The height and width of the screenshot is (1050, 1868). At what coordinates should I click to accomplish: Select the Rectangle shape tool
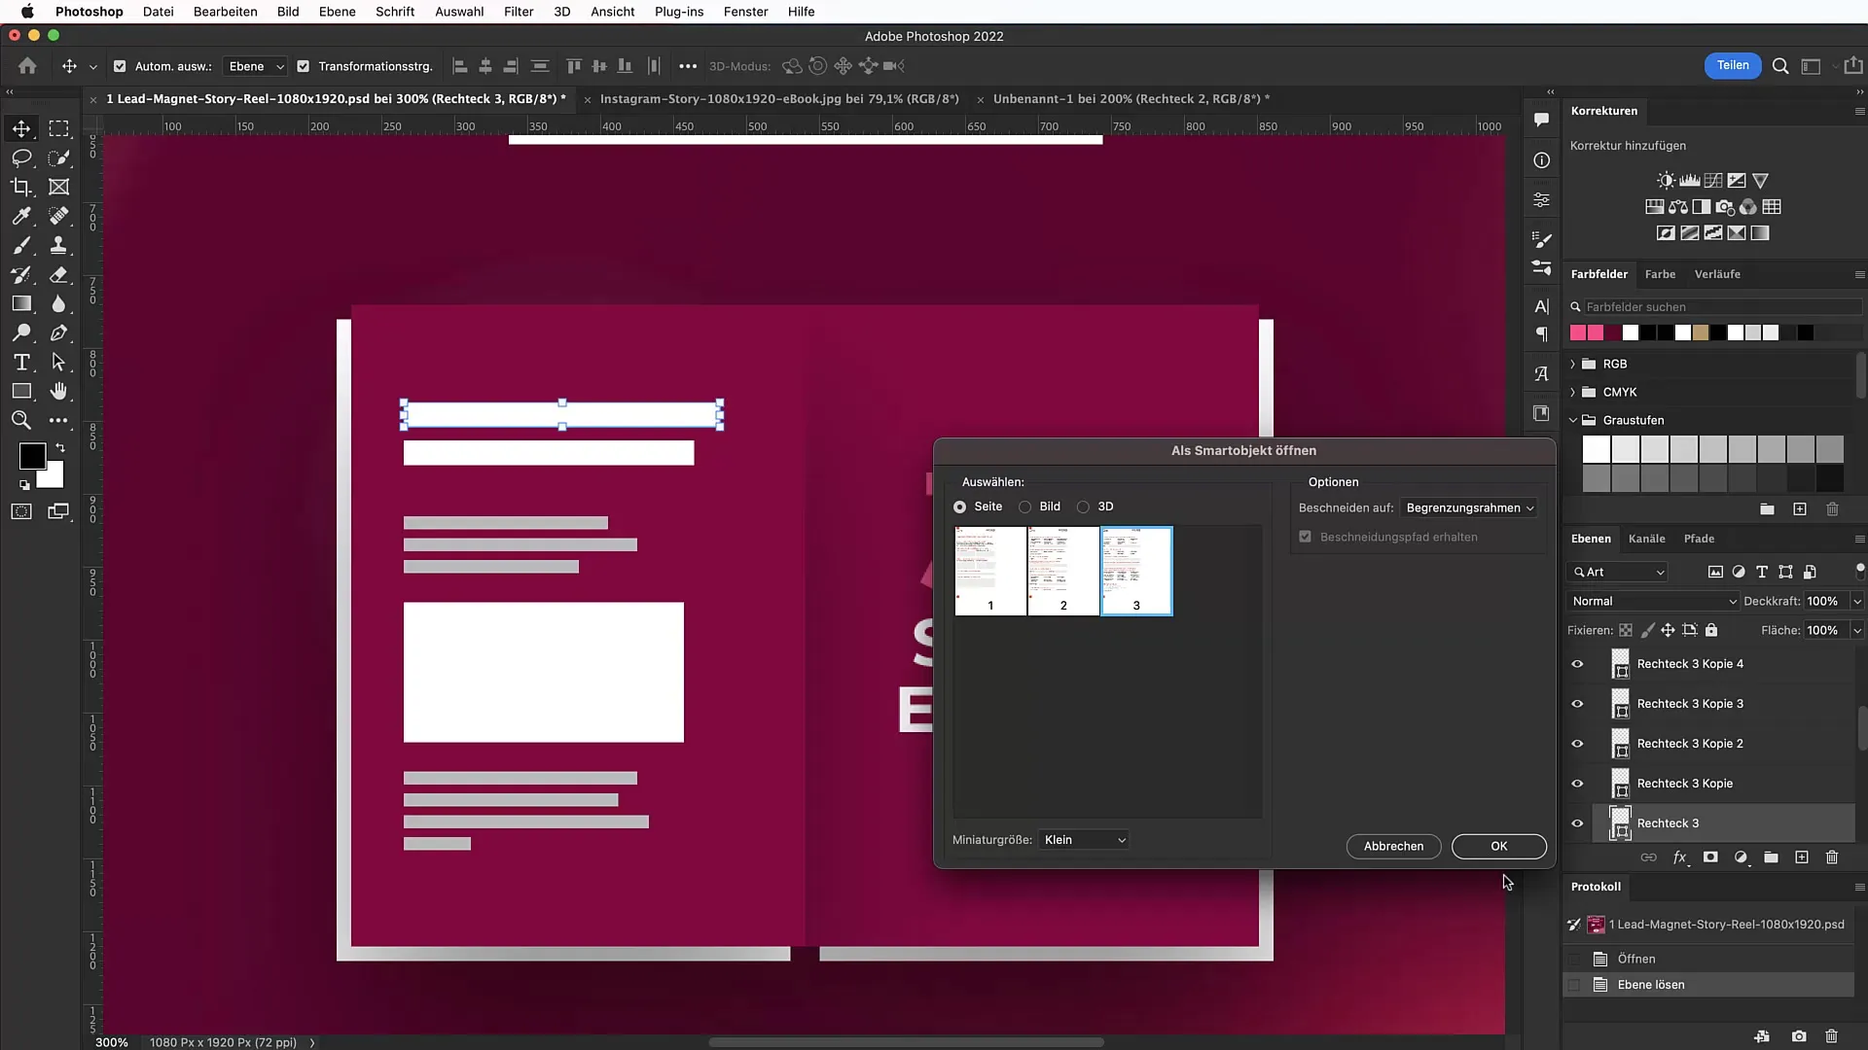(21, 391)
